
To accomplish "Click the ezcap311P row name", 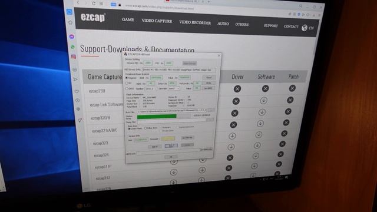I will (103, 167).
